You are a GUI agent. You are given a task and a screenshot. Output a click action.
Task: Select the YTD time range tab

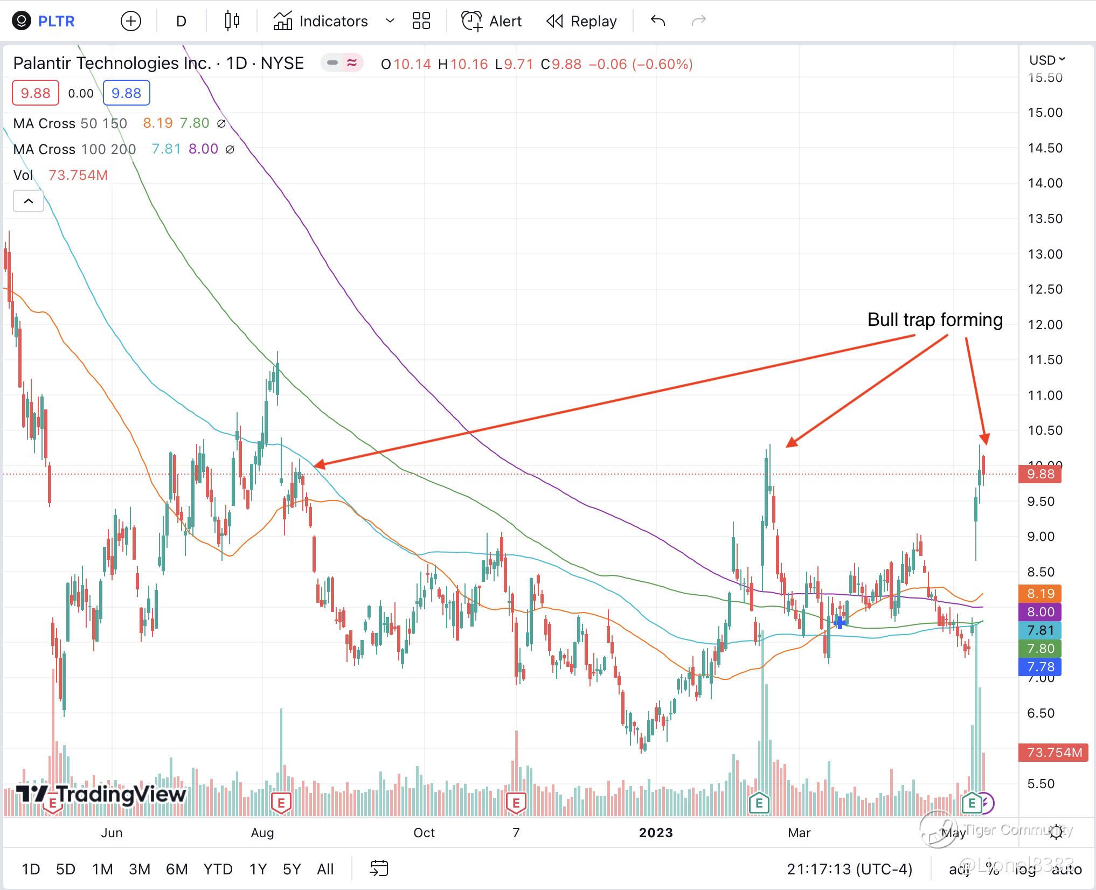[x=218, y=870]
